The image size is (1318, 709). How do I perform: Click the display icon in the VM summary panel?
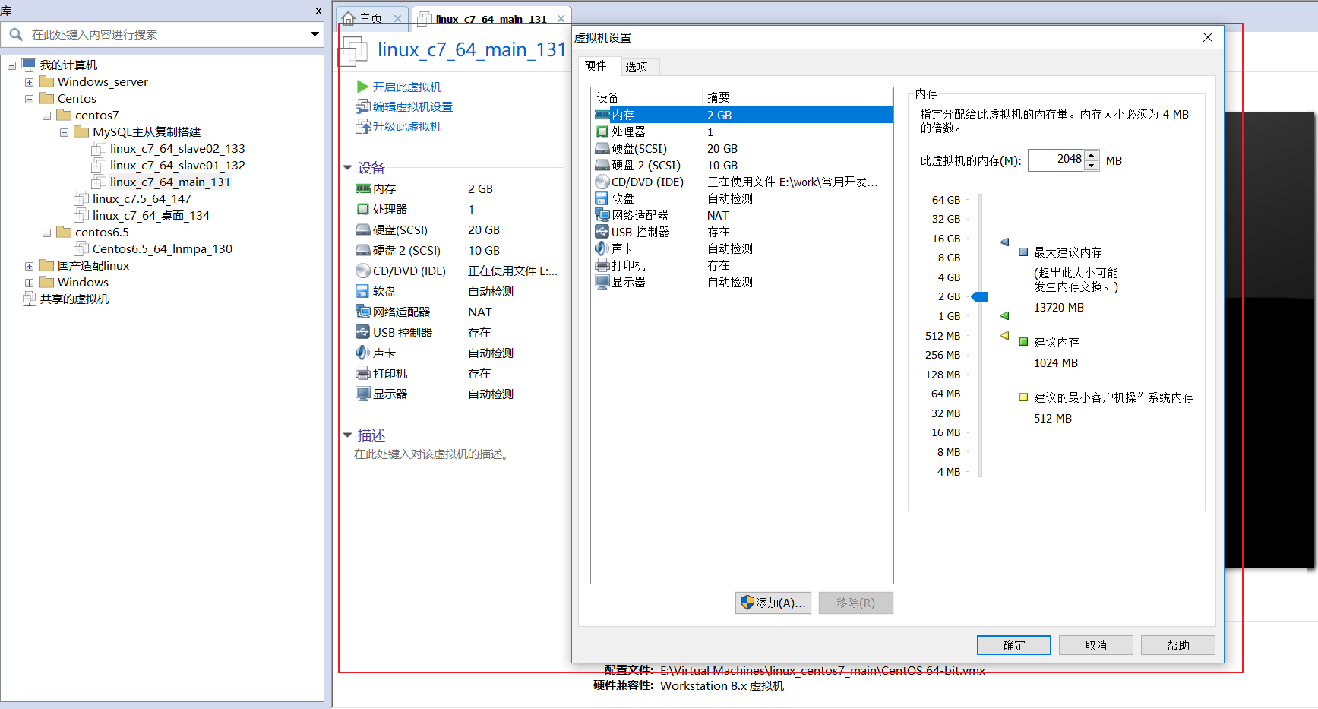tap(363, 394)
